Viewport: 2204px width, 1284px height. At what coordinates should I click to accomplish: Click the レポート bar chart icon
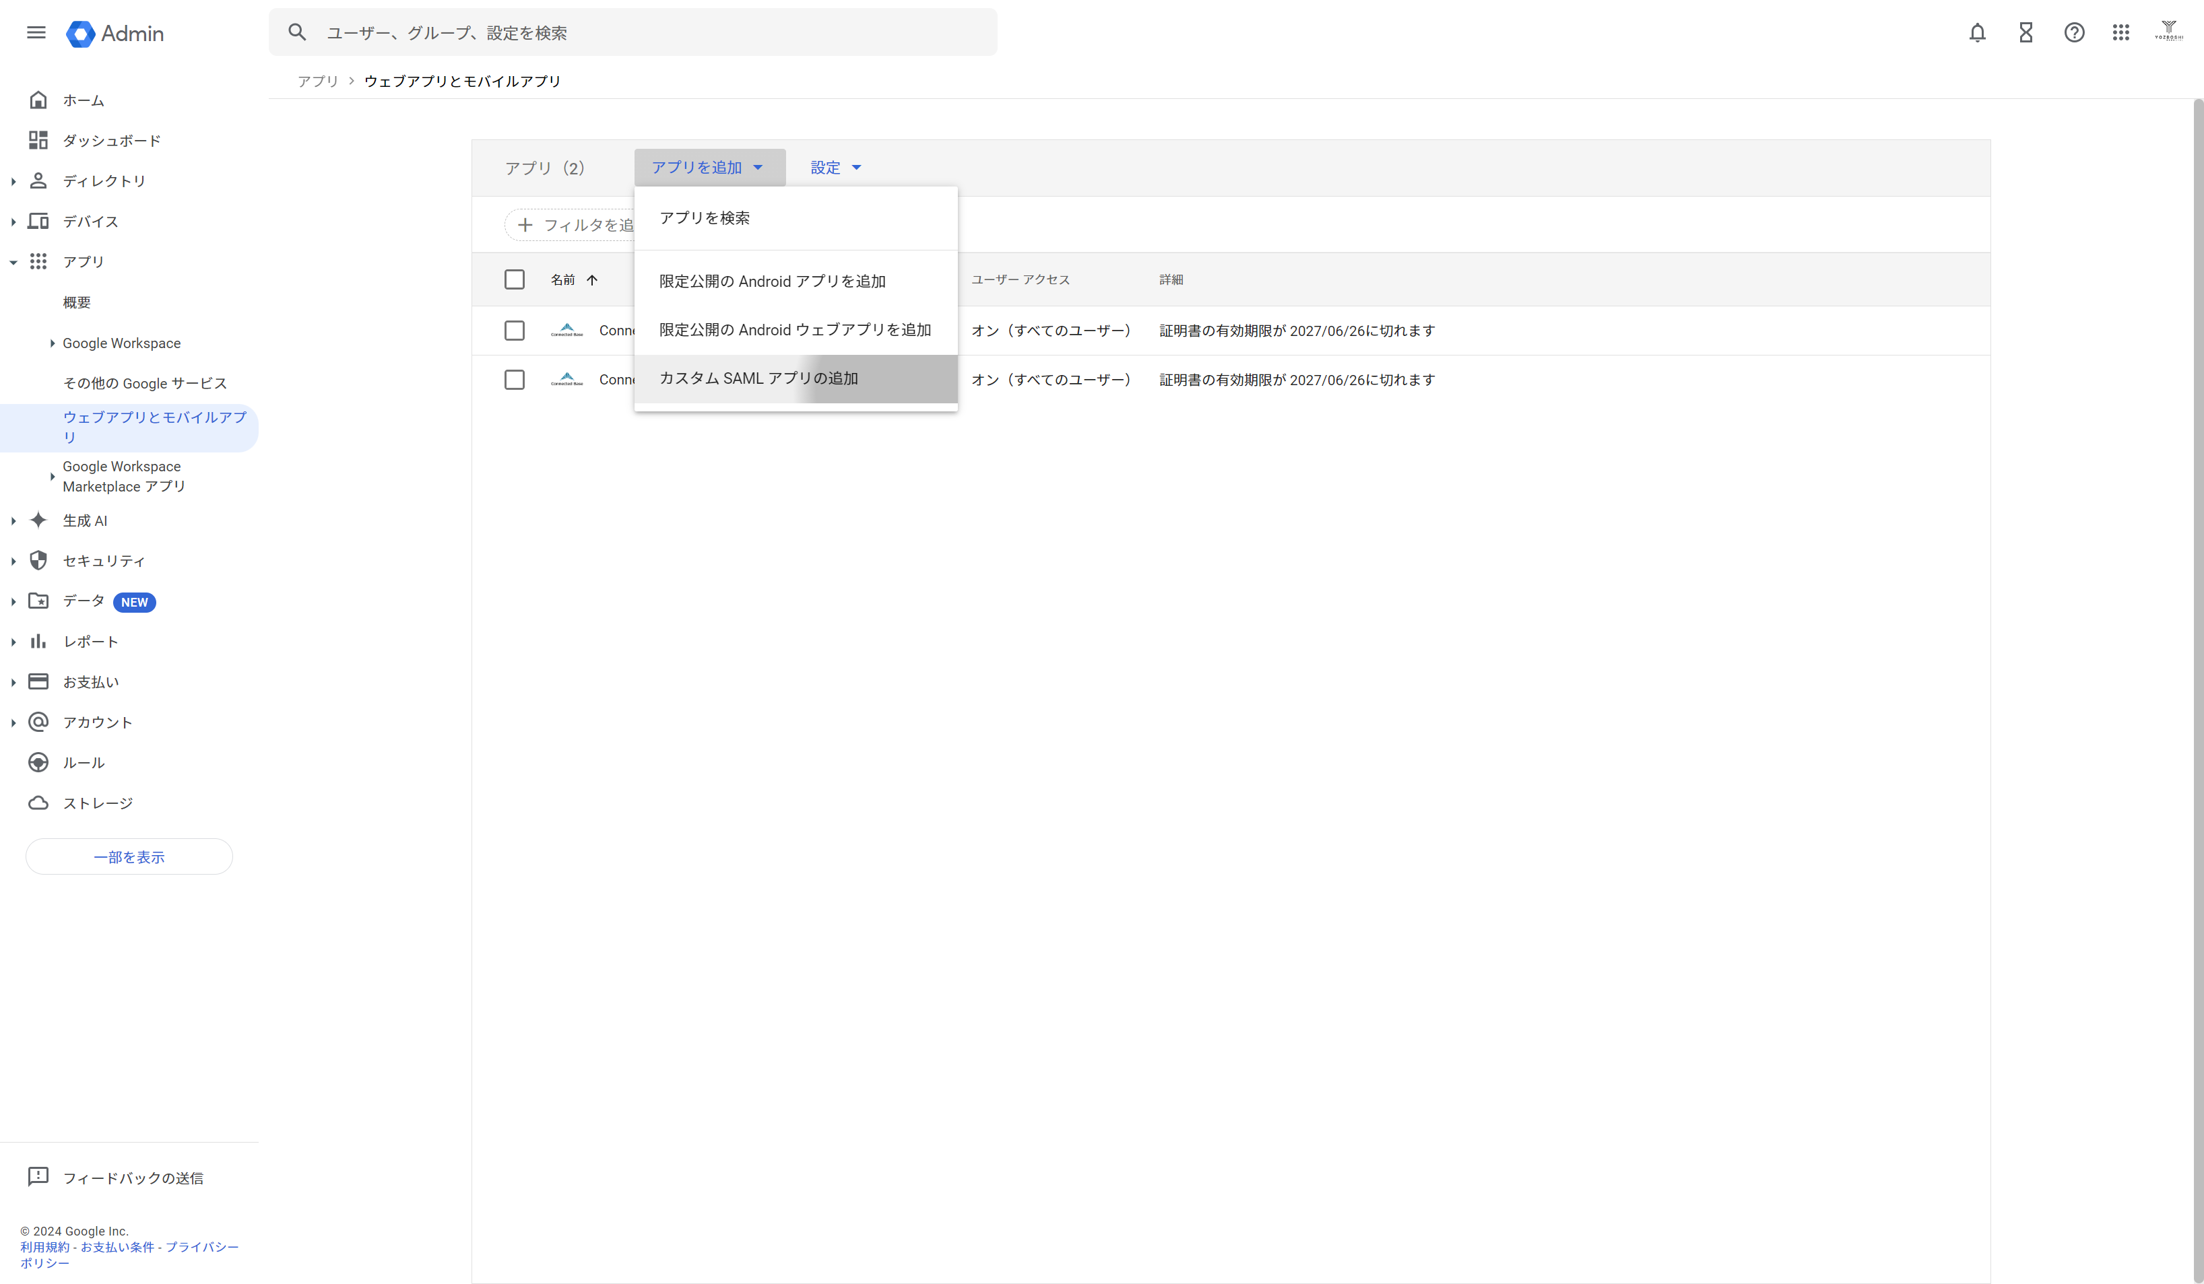38,642
